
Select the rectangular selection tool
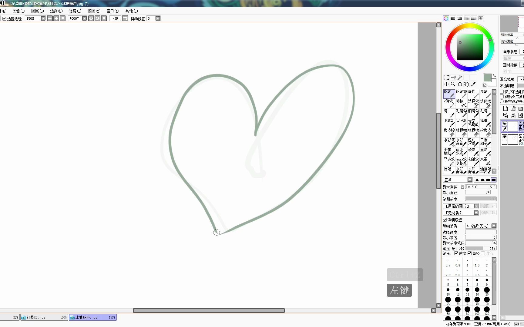tap(446, 78)
